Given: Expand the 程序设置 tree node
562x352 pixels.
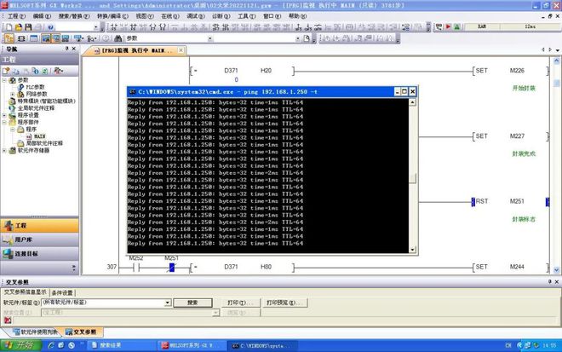Looking at the screenshot, I should [4, 115].
